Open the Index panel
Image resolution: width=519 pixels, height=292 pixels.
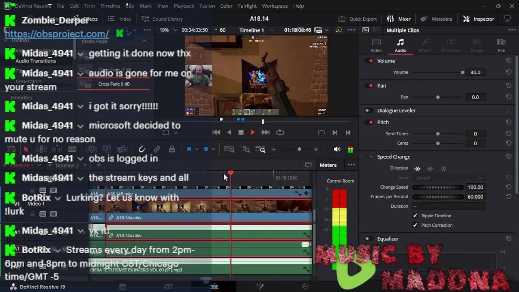[x=120, y=19]
